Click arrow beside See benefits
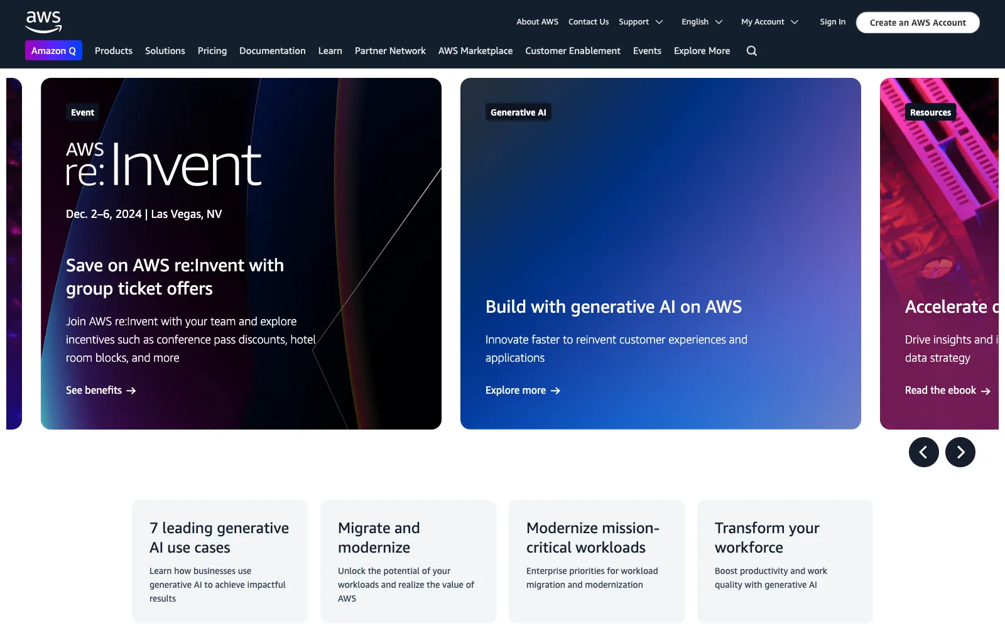The width and height of the screenshot is (1005, 628). (x=131, y=391)
